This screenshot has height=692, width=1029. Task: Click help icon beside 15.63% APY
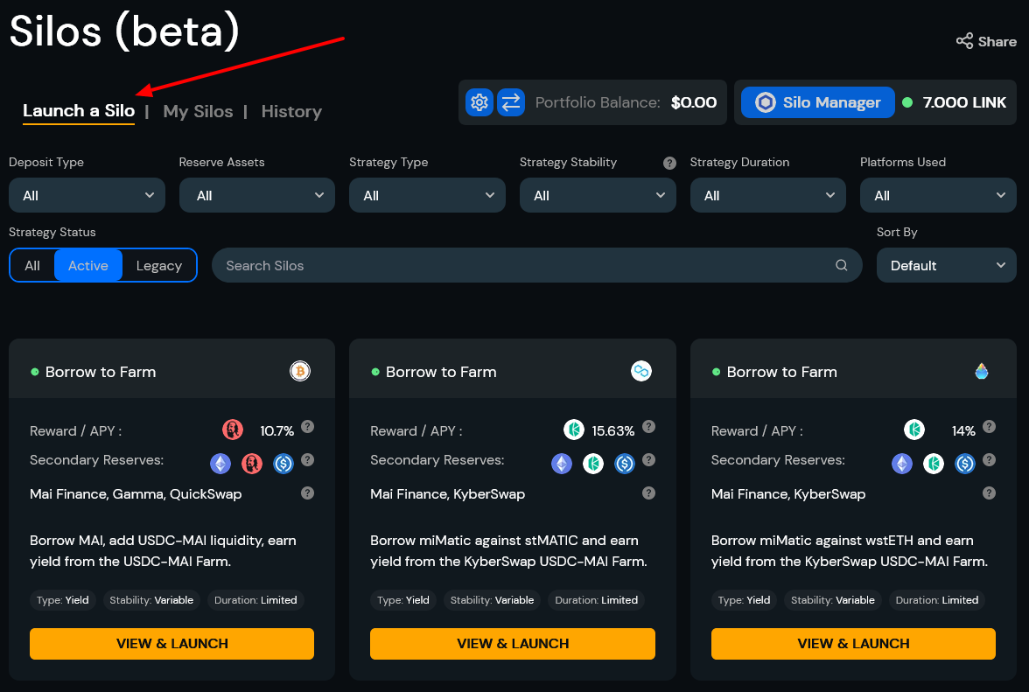648,427
